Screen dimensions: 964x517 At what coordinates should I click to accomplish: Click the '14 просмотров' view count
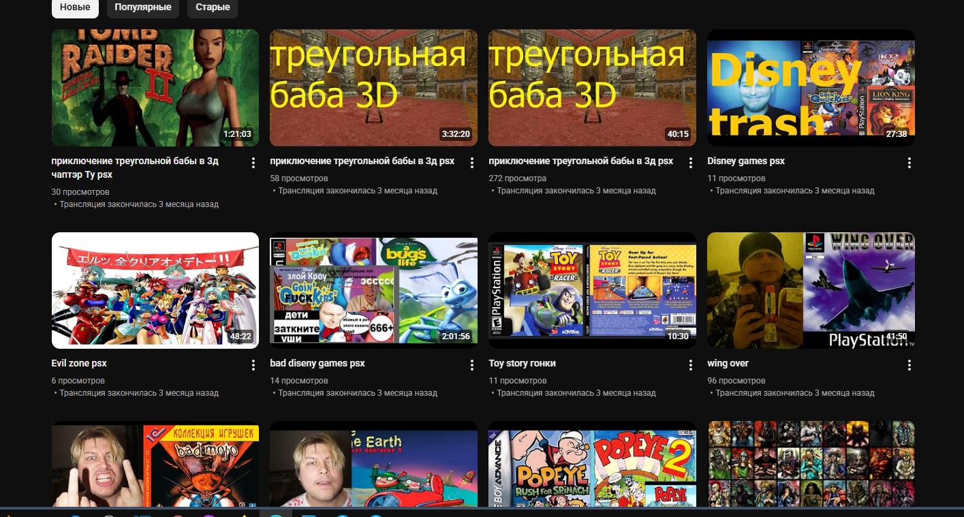click(x=299, y=381)
